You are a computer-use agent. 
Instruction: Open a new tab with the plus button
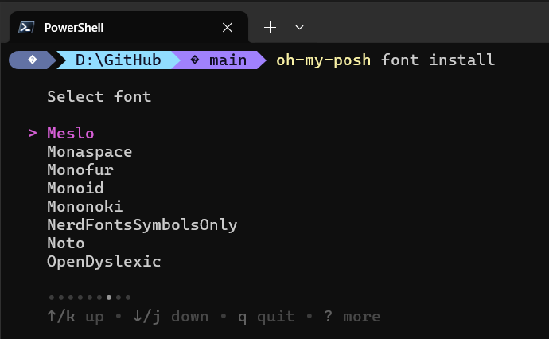point(270,27)
